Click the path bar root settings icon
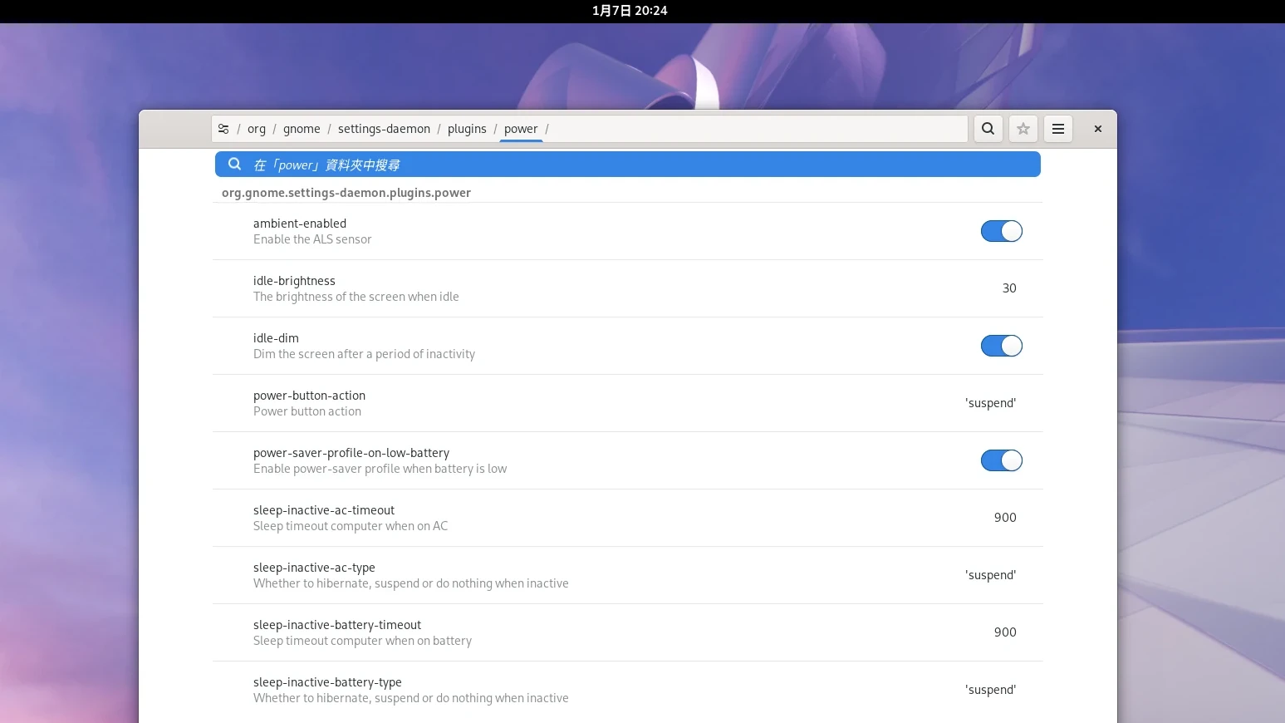Screen dimensions: 1285x723 (223, 129)
